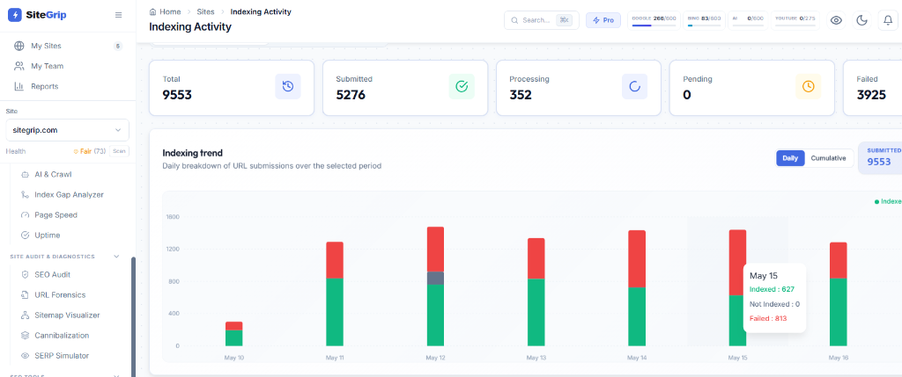Click the My Team people icon
902x377 pixels.
pos(19,66)
